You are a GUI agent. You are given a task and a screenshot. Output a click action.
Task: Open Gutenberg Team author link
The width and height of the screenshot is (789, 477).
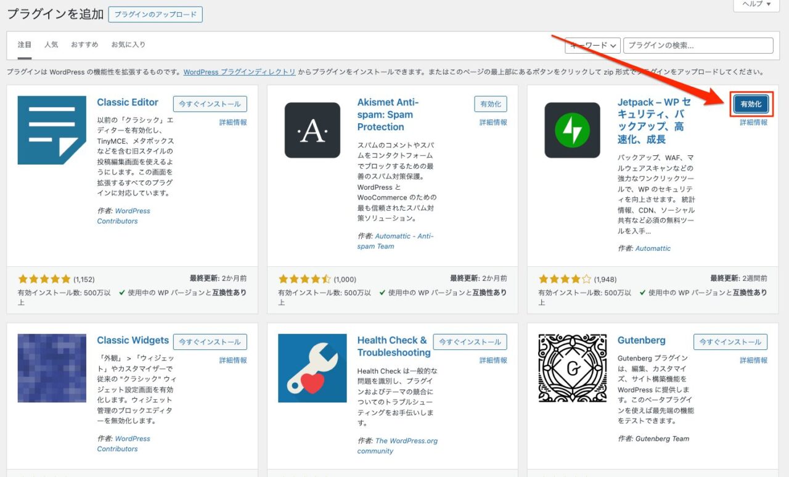pyautogui.click(x=662, y=439)
